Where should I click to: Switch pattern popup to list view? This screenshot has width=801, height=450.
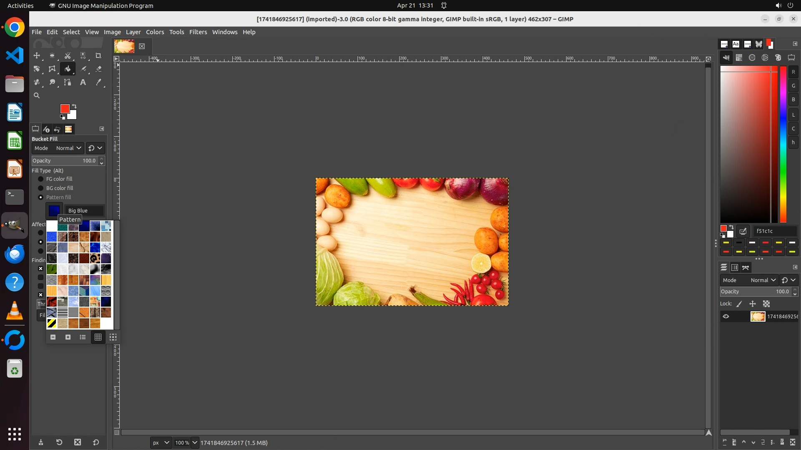pos(83,337)
